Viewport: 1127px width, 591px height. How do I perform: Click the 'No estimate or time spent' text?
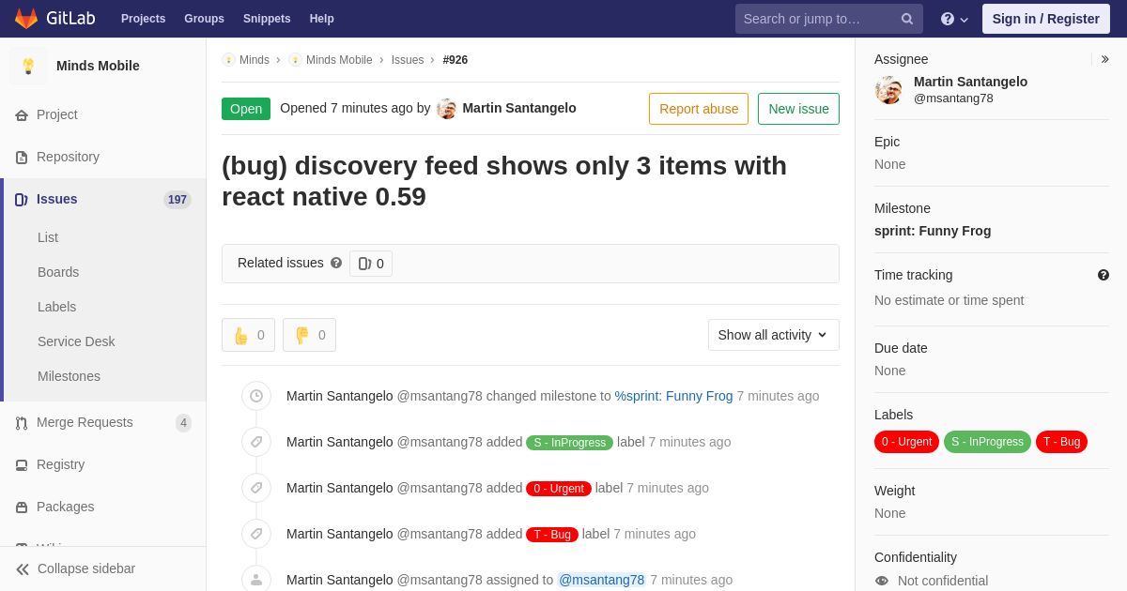click(x=949, y=300)
